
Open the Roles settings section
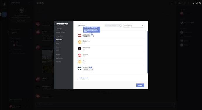(58, 43)
